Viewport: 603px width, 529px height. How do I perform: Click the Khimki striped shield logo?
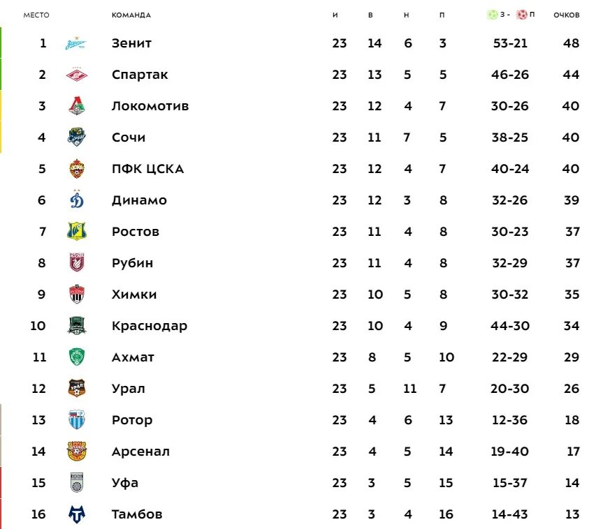(77, 295)
